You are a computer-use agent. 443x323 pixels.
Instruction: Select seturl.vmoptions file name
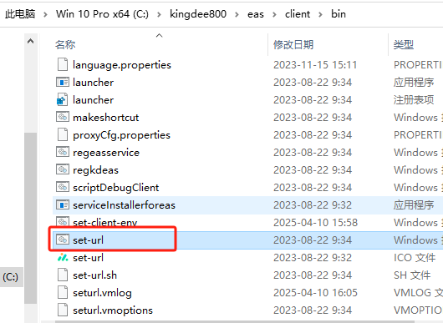(113, 310)
